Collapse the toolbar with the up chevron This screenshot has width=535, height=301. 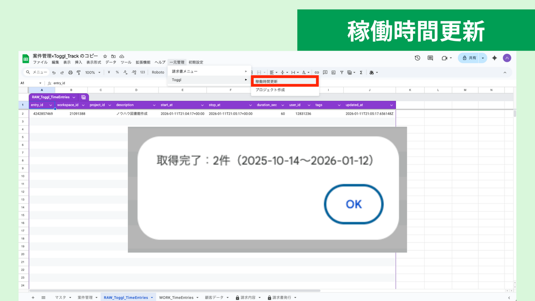pyautogui.click(x=505, y=73)
